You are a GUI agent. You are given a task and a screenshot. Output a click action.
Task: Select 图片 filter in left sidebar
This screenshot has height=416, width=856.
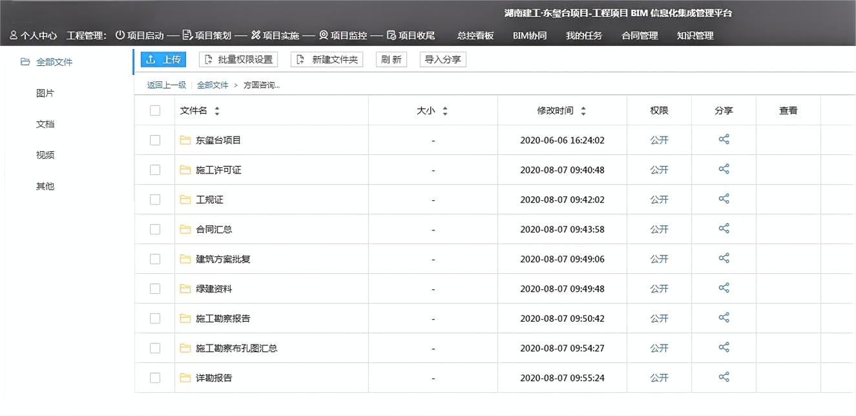[x=45, y=93]
